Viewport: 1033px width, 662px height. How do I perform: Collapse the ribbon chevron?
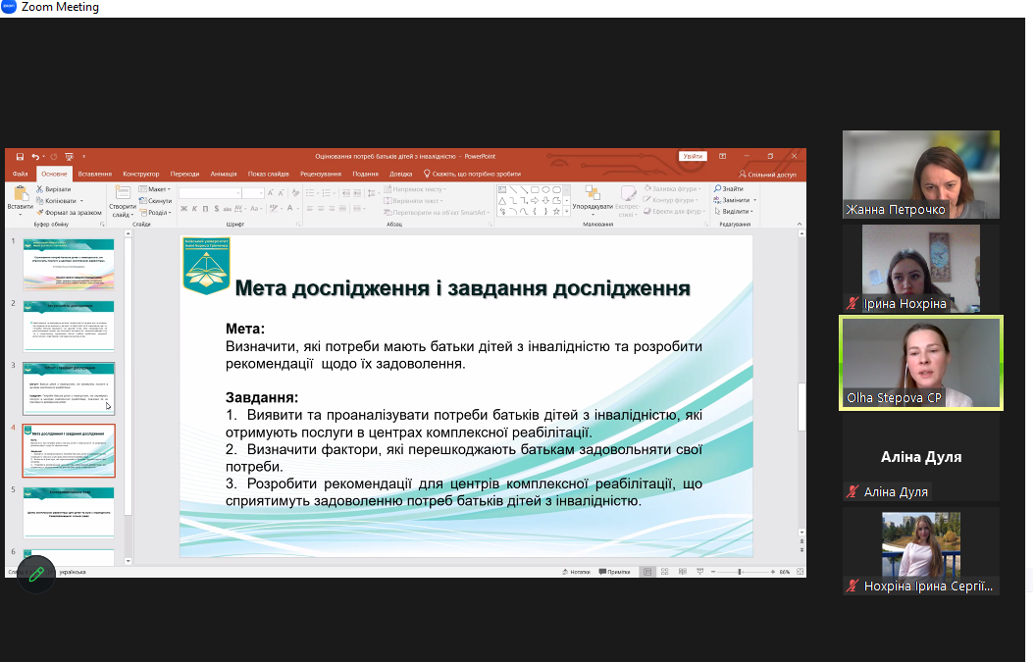[800, 224]
